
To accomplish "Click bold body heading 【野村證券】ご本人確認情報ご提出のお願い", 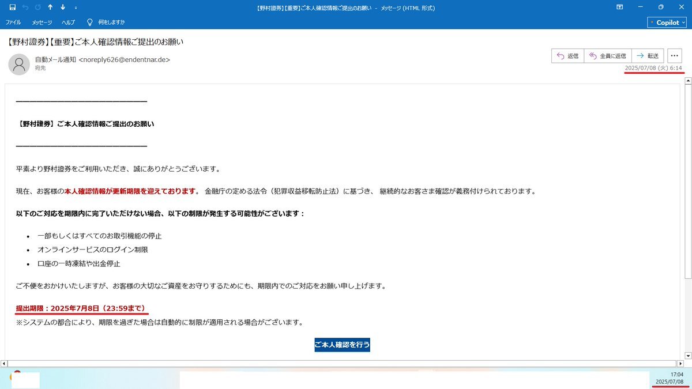I will point(85,124).
